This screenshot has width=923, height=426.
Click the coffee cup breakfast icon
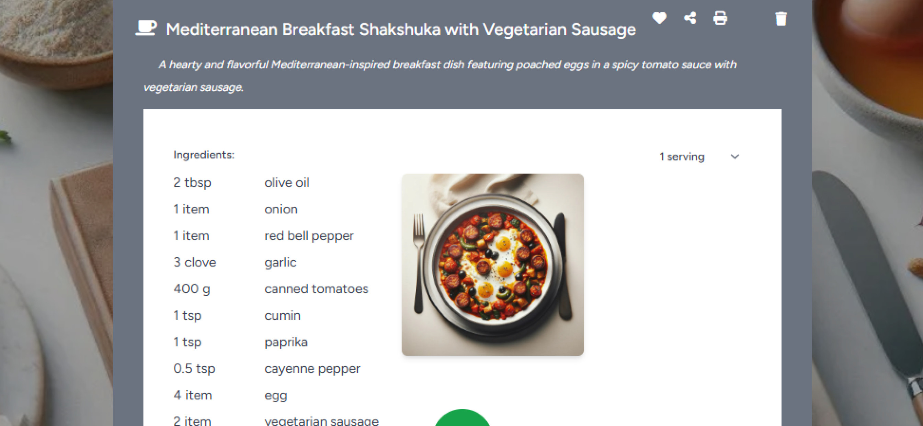tap(146, 28)
